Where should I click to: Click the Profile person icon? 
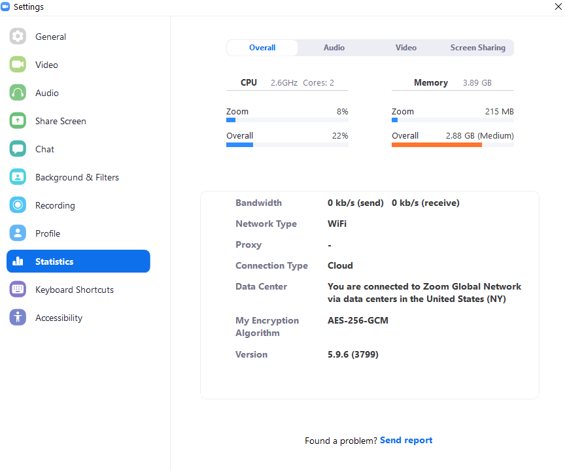(x=18, y=233)
